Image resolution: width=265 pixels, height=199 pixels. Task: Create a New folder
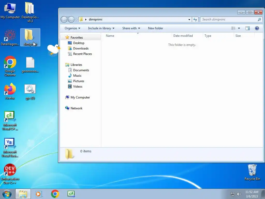156,28
